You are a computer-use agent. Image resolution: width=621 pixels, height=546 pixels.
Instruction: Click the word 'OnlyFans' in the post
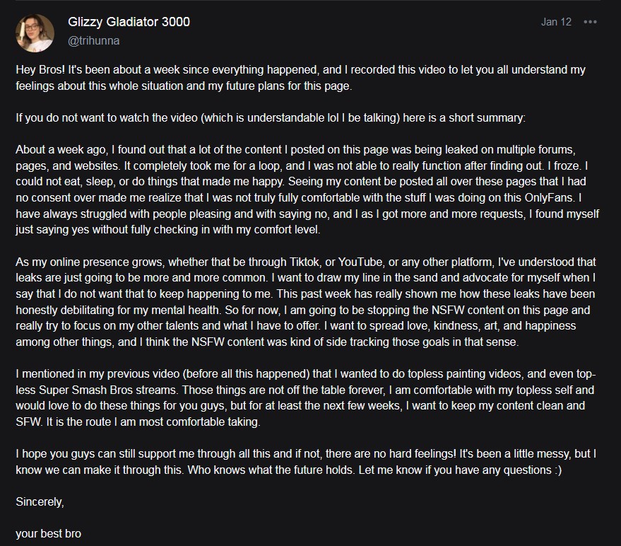tap(550, 197)
